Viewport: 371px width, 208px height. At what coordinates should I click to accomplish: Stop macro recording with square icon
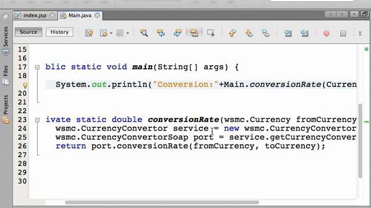point(343,34)
